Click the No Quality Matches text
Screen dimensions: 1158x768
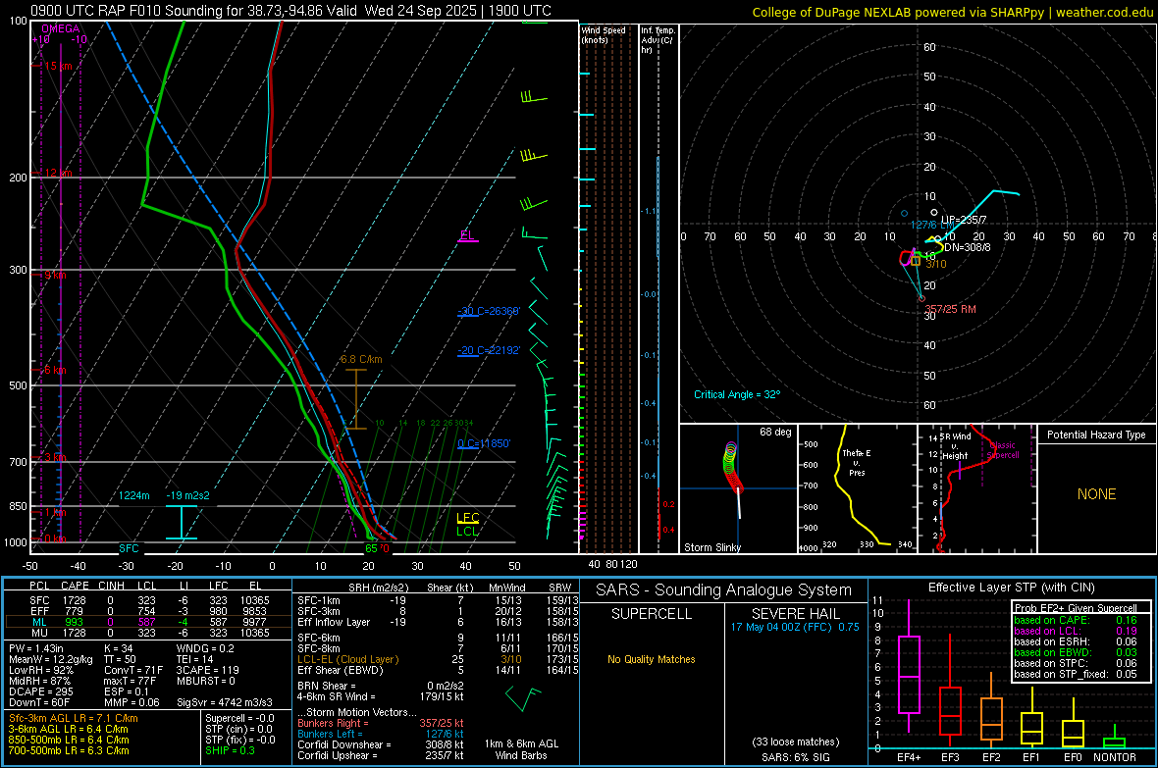652,659
